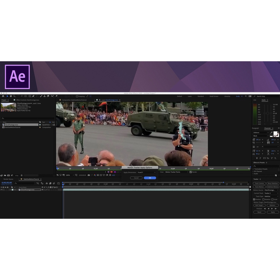Expand the Animation Presets folder
Image resolution: width=280 pixels, height=280 pixels.
[253, 169]
